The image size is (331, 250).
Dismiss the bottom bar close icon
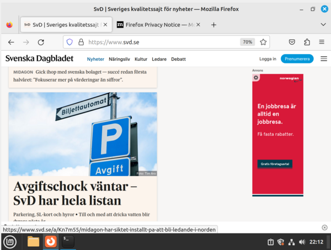324,227
